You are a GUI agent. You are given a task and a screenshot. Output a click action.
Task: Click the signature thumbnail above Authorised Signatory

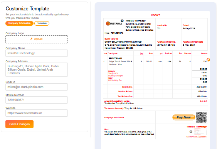click(x=200, y=132)
